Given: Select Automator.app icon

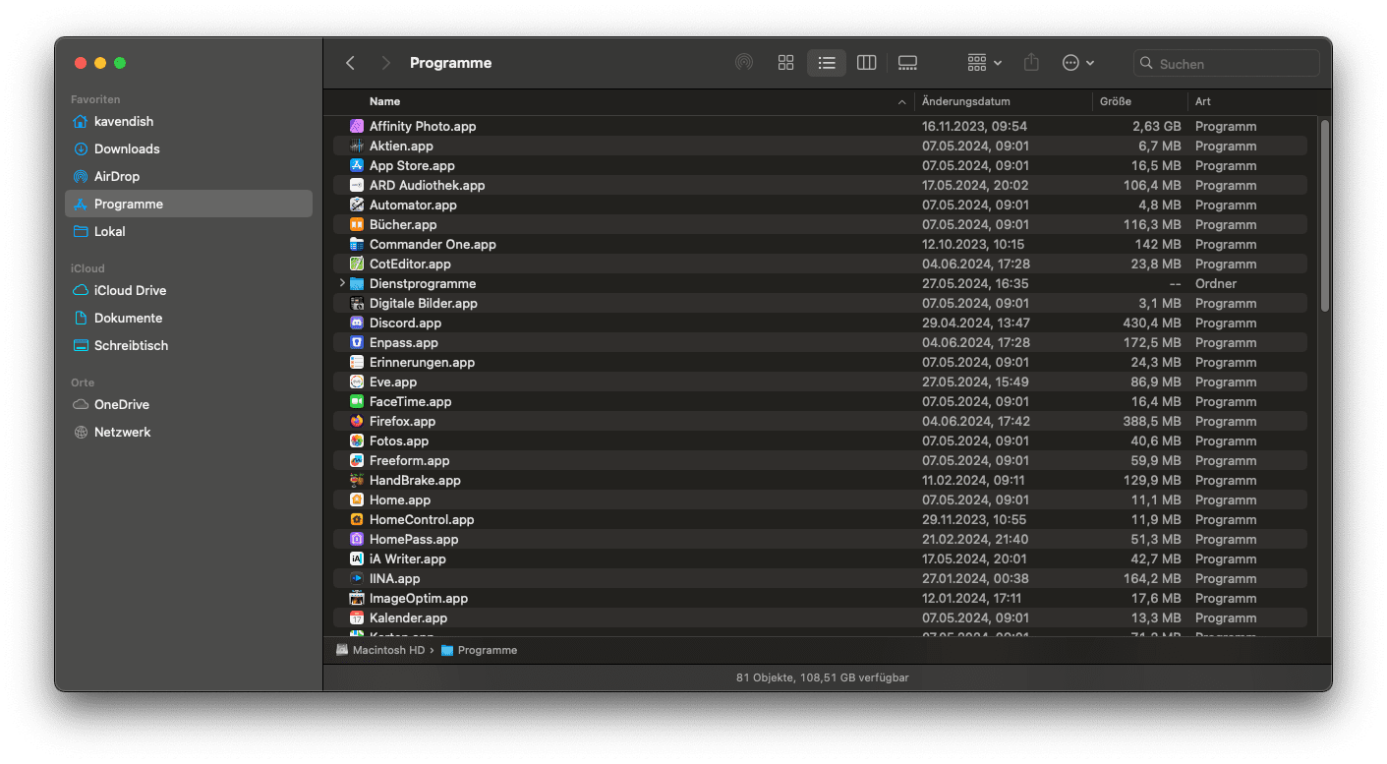Looking at the screenshot, I should (357, 205).
